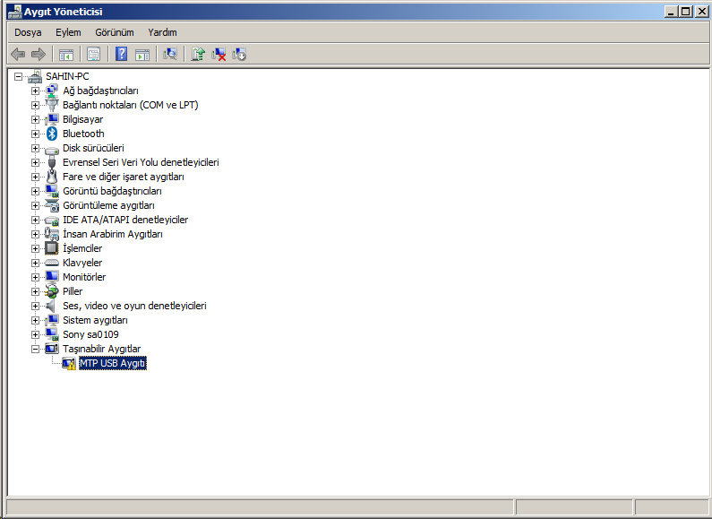This screenshot has height=519, width=712.
Task: Expand the İnsan Arabirim Aygıtları node
Action: [35, 234]
